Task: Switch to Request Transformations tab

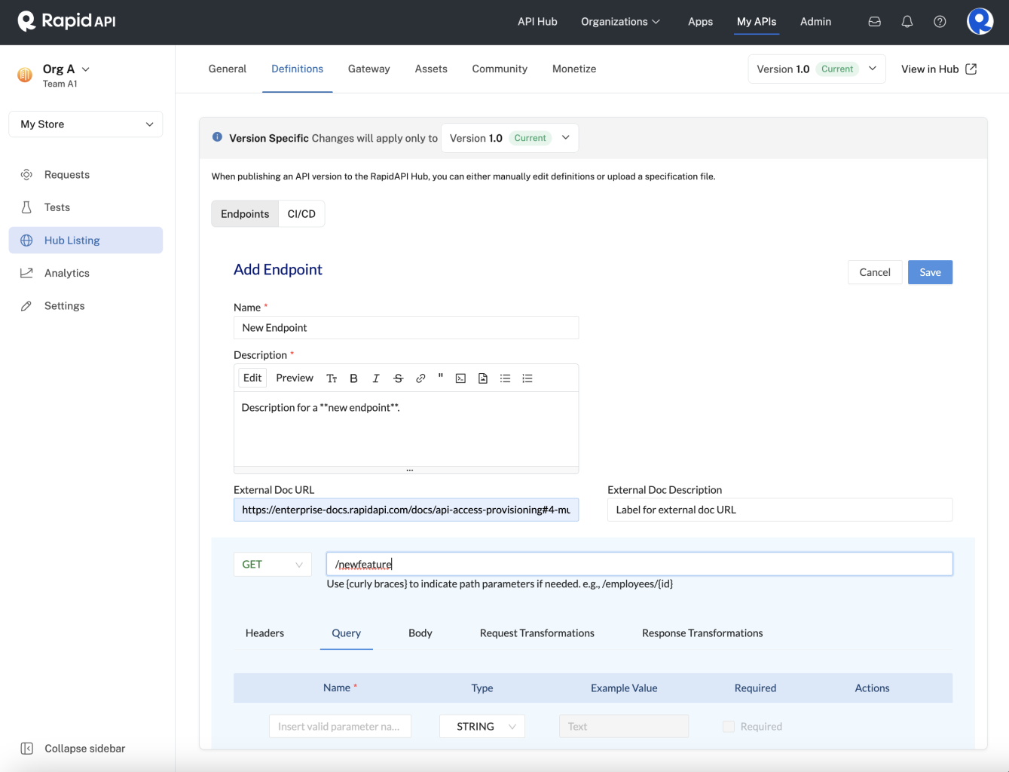Action: 537,633
